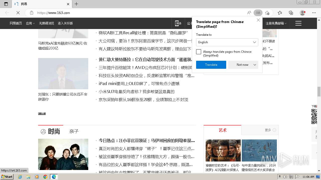
Task: Open the NetEase mobile app icon
Action: click(178, 23)
